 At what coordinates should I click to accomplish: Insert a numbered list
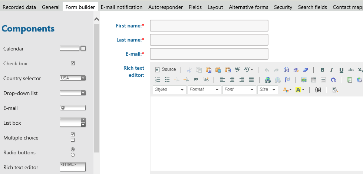[158, 80]
